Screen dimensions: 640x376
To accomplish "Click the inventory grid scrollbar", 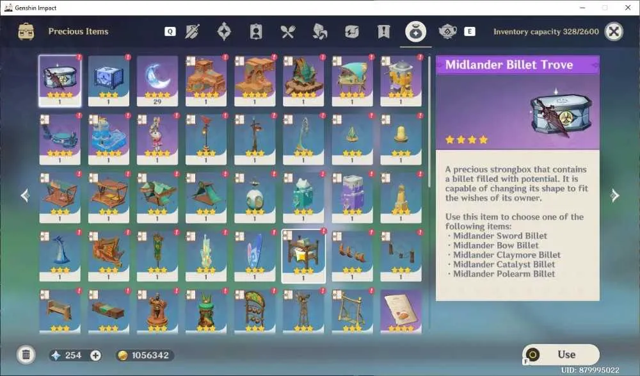I will pos(429,122).
